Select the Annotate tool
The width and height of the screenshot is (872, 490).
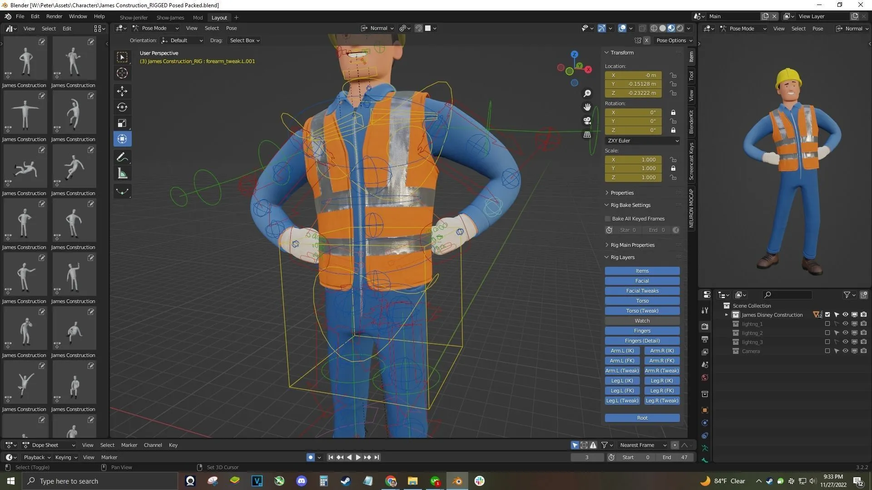[122, 157]
